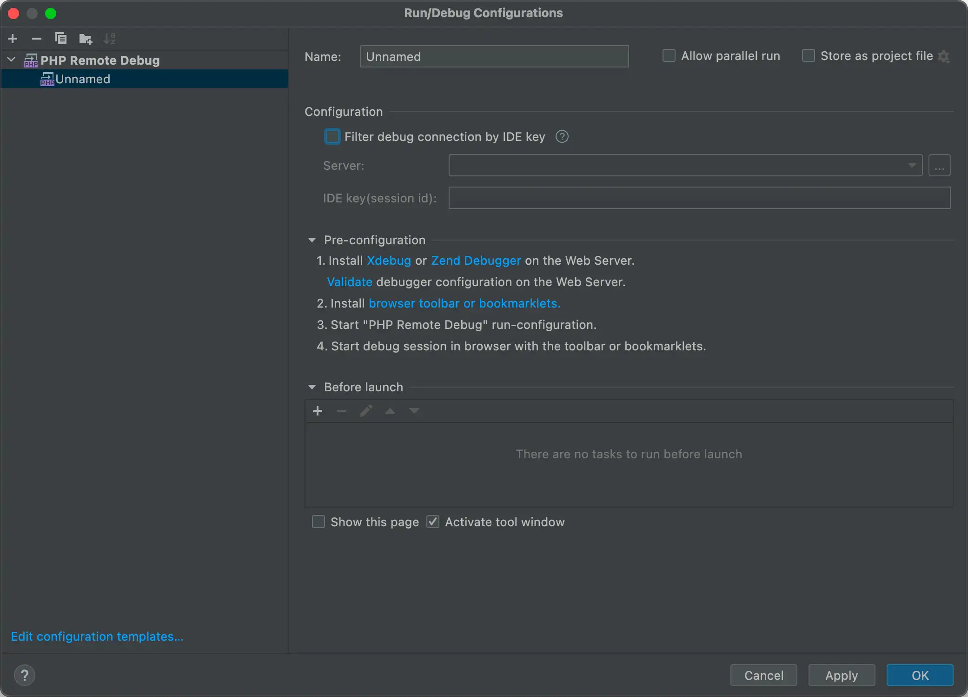Sort configurations alphabetically

[x=110, y=39]
